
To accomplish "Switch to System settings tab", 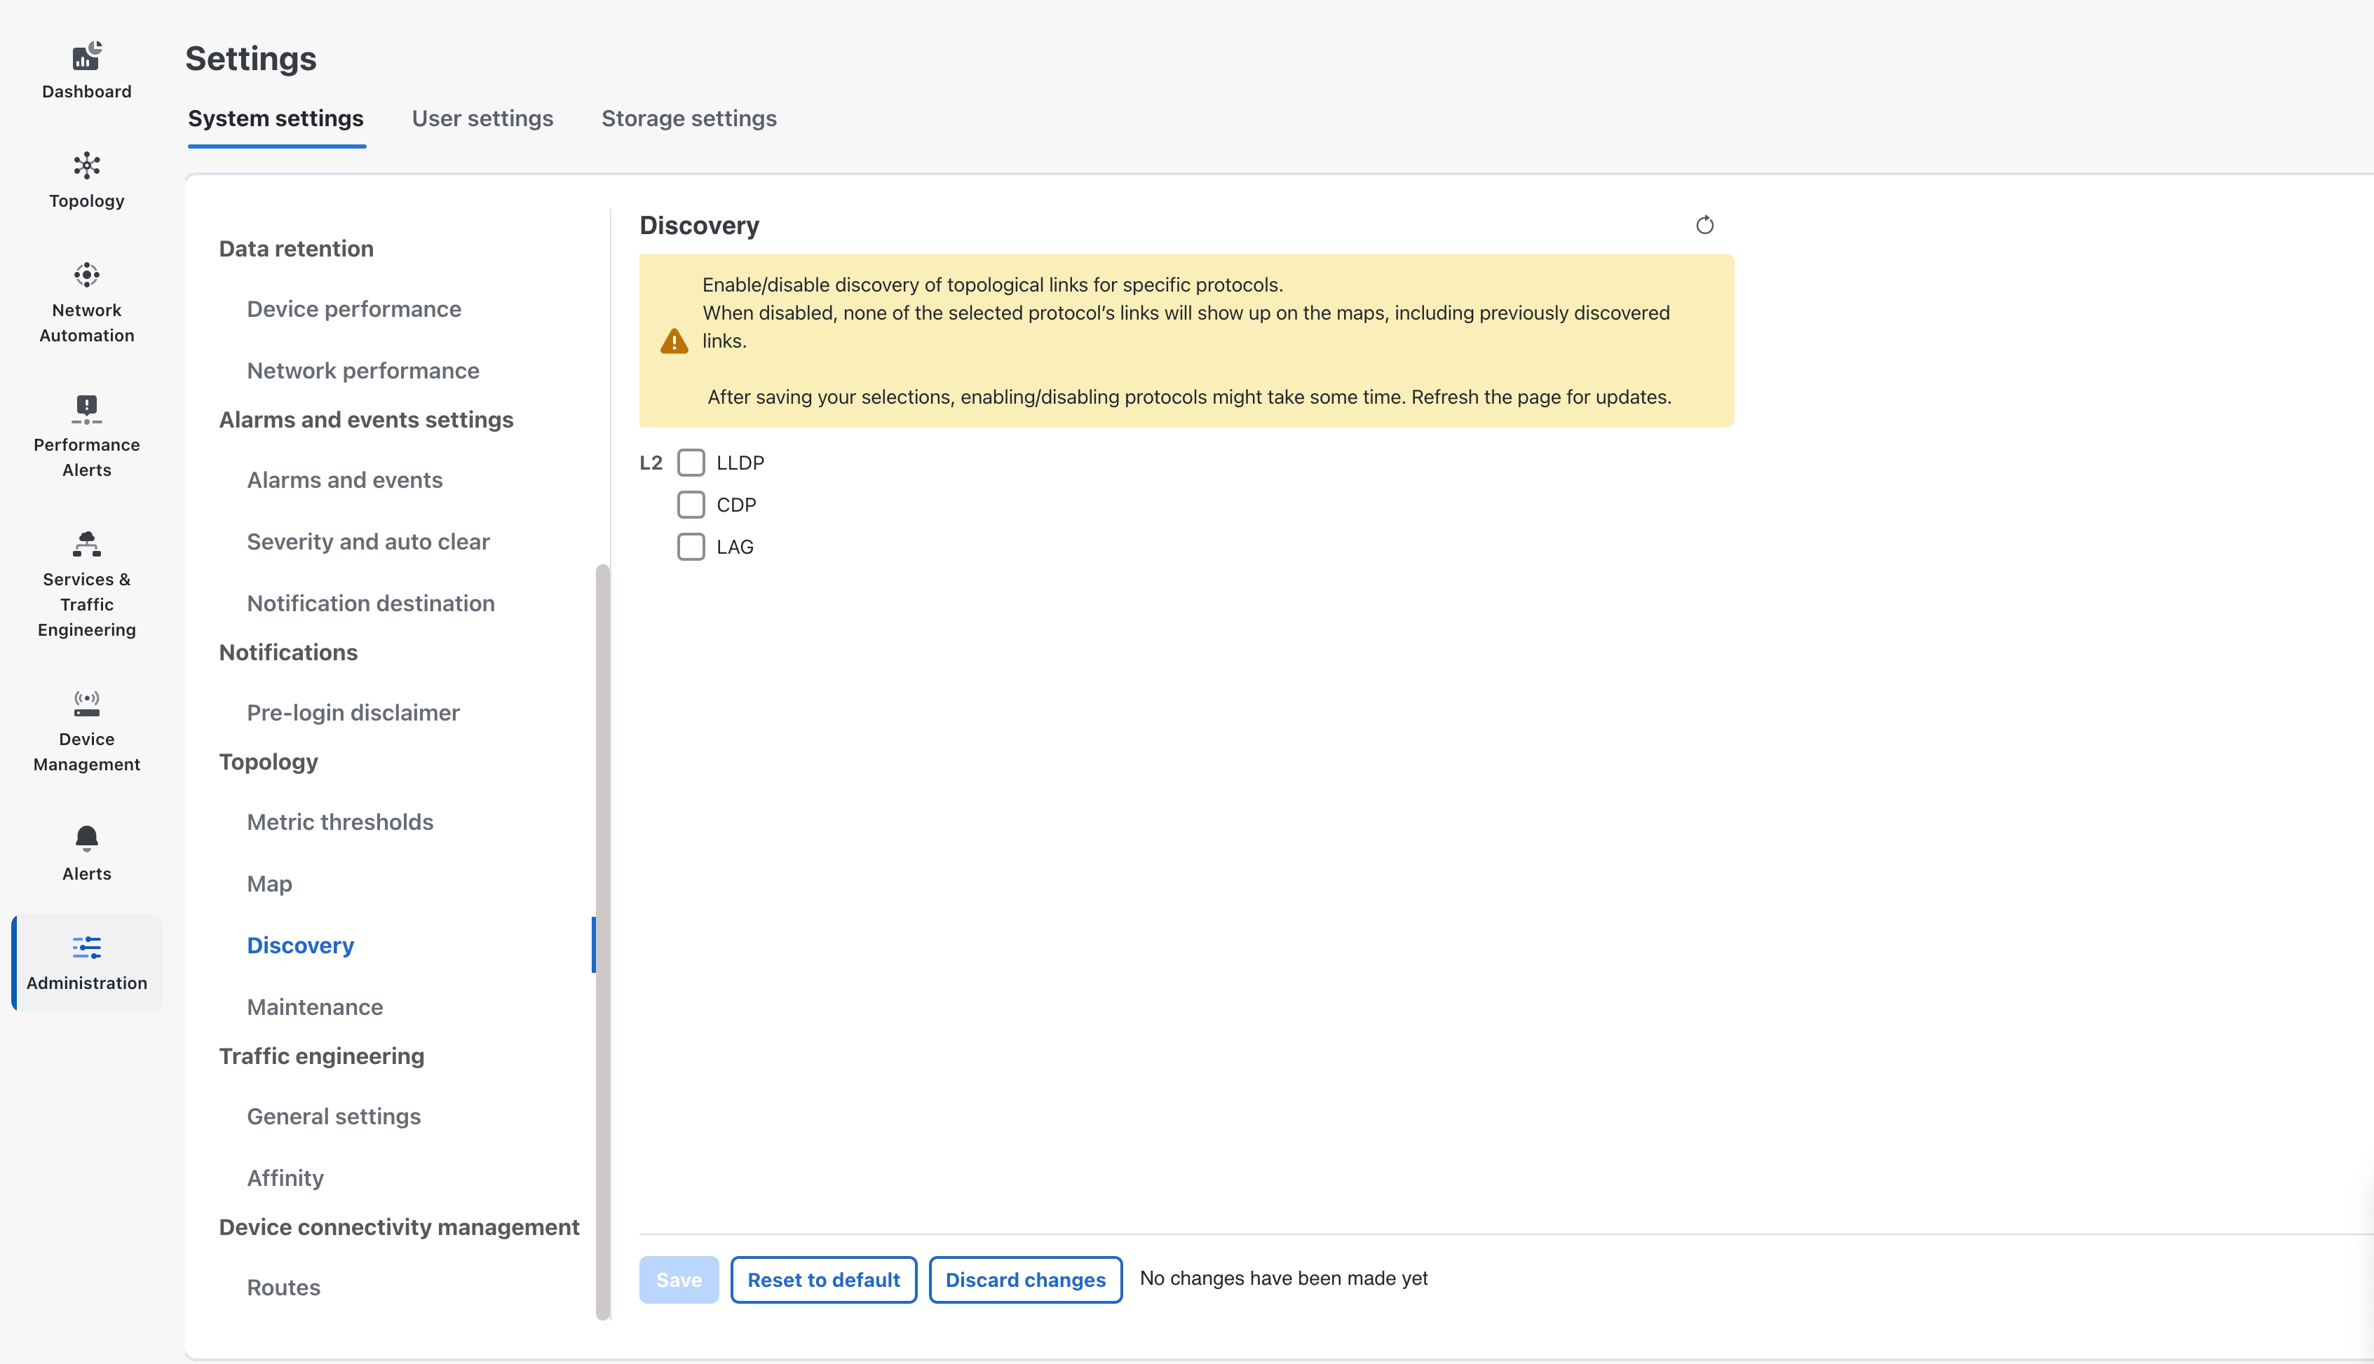I will [276, 119].
